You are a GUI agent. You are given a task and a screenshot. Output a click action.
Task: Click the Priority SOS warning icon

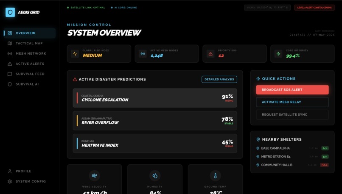click(x=210, y=53)
